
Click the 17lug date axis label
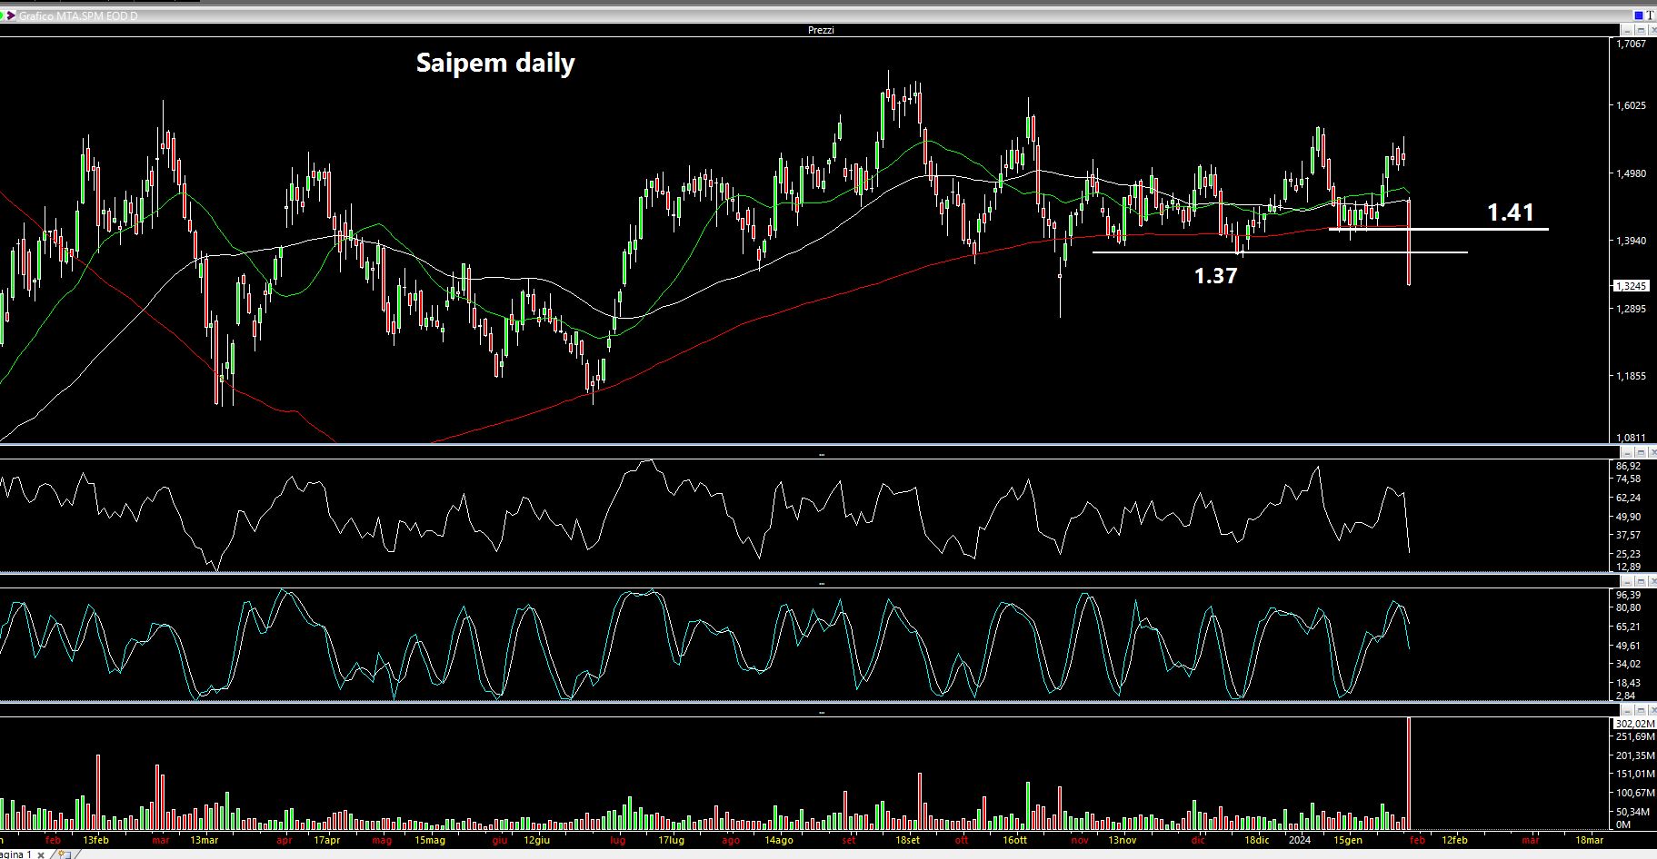coord(671,840)
